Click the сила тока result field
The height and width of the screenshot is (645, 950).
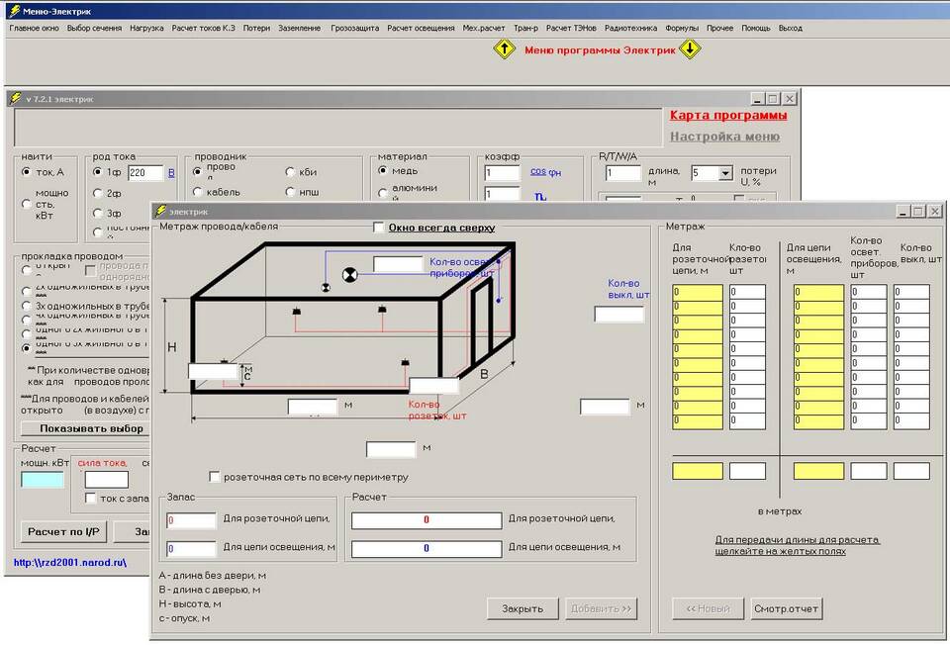[x=107, y=480]
